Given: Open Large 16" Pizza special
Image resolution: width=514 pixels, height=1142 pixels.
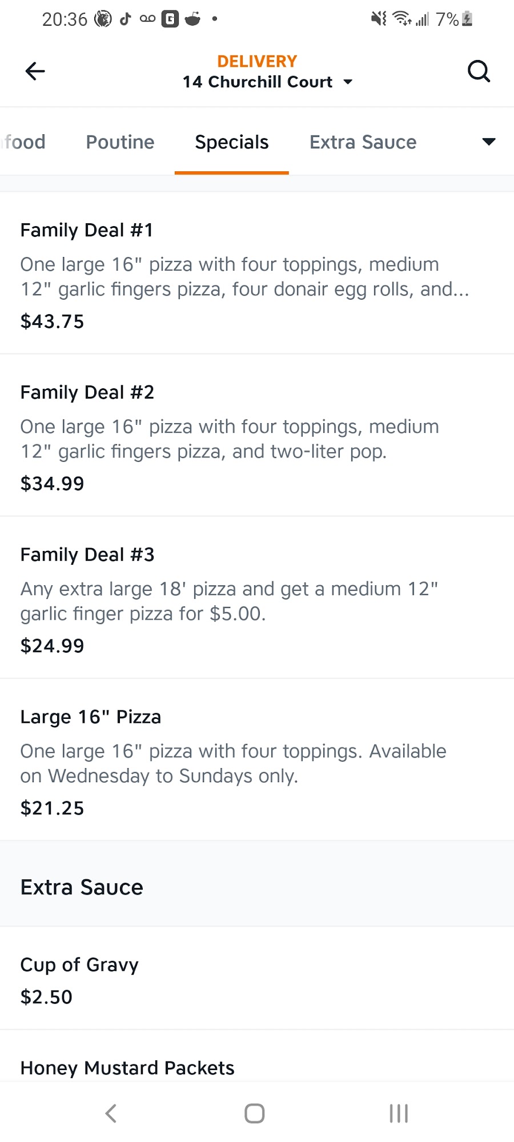Looking at the screenshot, I should 257,761.
